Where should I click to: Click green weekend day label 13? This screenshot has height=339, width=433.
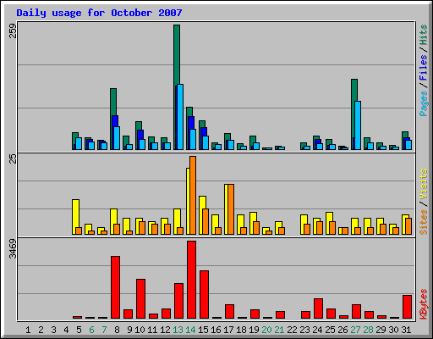point(178,330)
